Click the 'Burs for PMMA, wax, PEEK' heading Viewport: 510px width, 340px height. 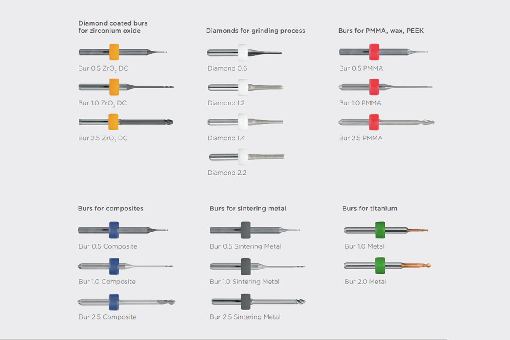pyautogui.click(x=381, y=31)
